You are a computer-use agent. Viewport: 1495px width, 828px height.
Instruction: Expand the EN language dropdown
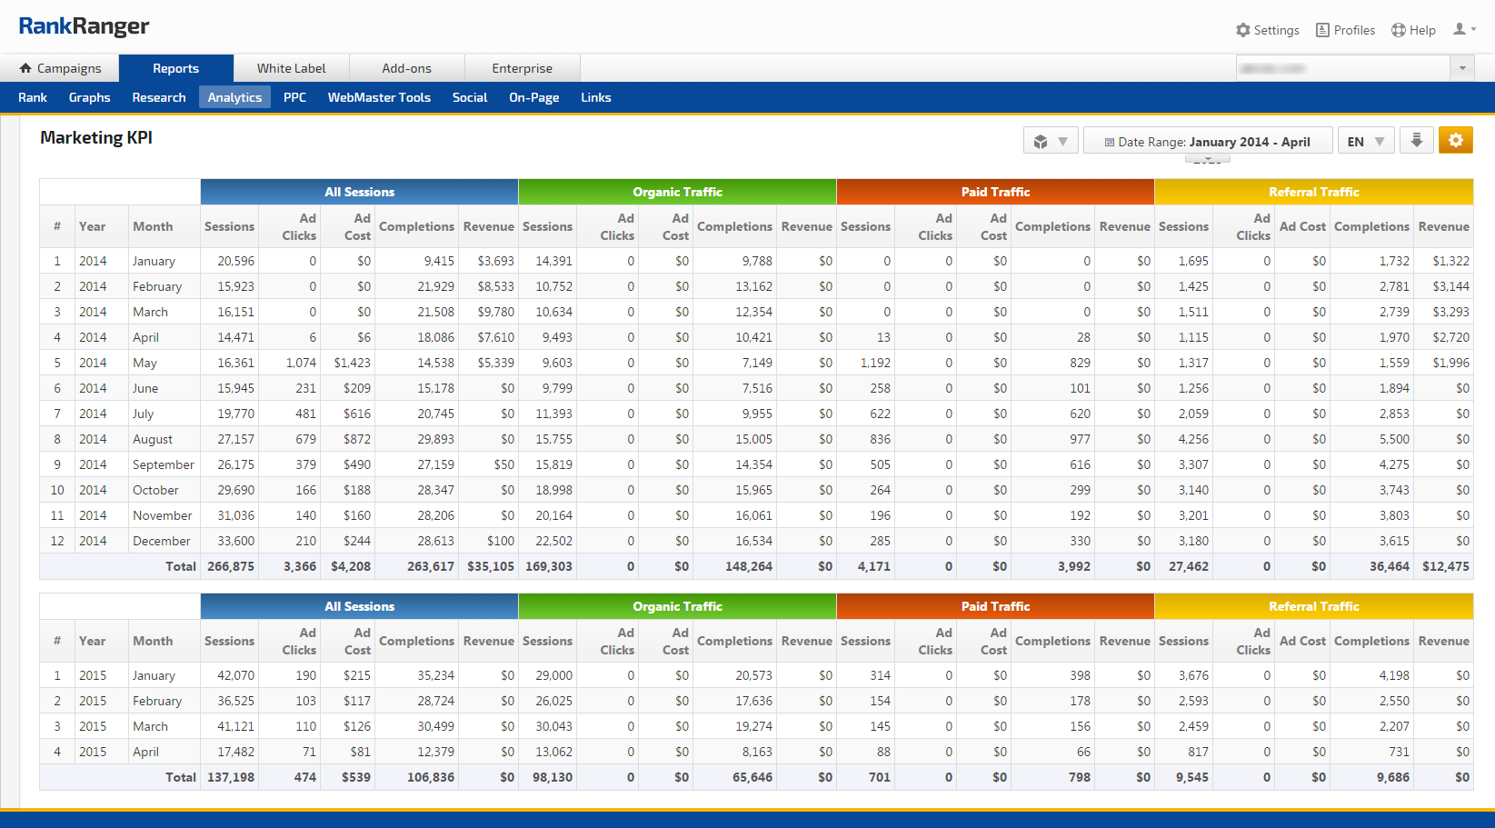1365,142
